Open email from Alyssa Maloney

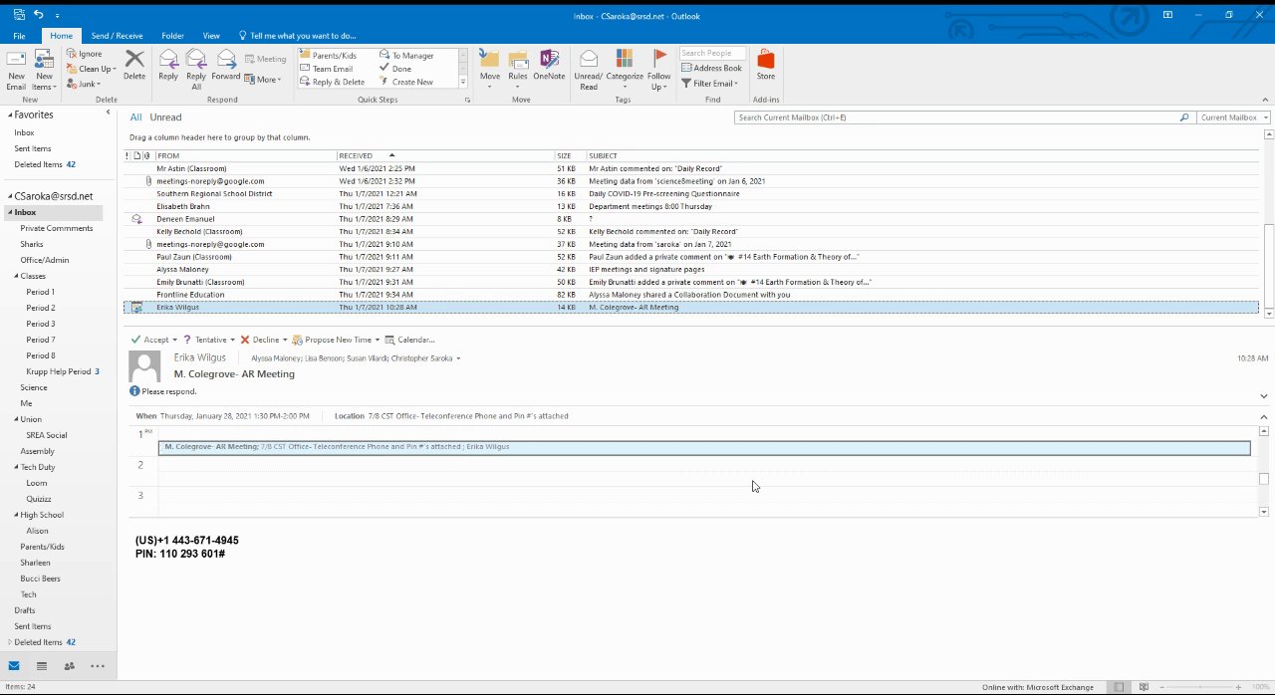[691, 269]
